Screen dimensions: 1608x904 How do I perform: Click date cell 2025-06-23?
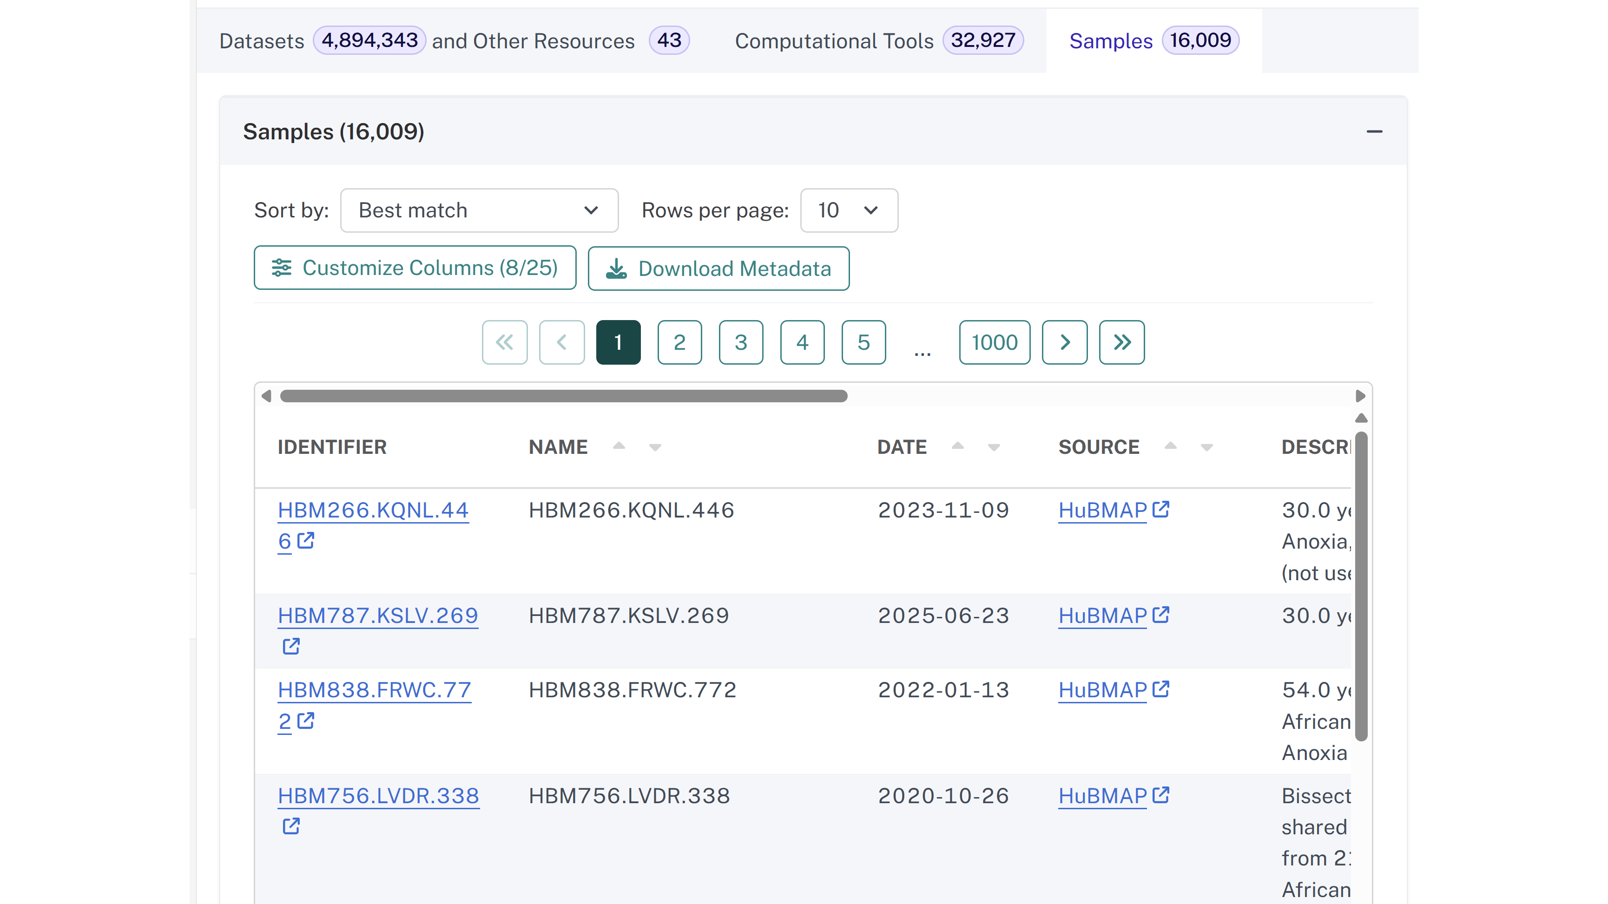click(943, 615)
